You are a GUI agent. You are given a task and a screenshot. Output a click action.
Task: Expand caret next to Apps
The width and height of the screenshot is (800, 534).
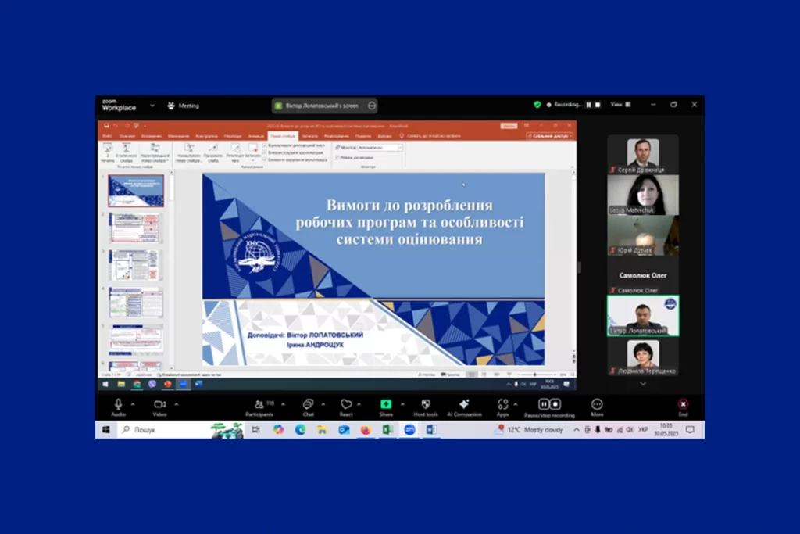pyautogui.click(x=516, y=403)
